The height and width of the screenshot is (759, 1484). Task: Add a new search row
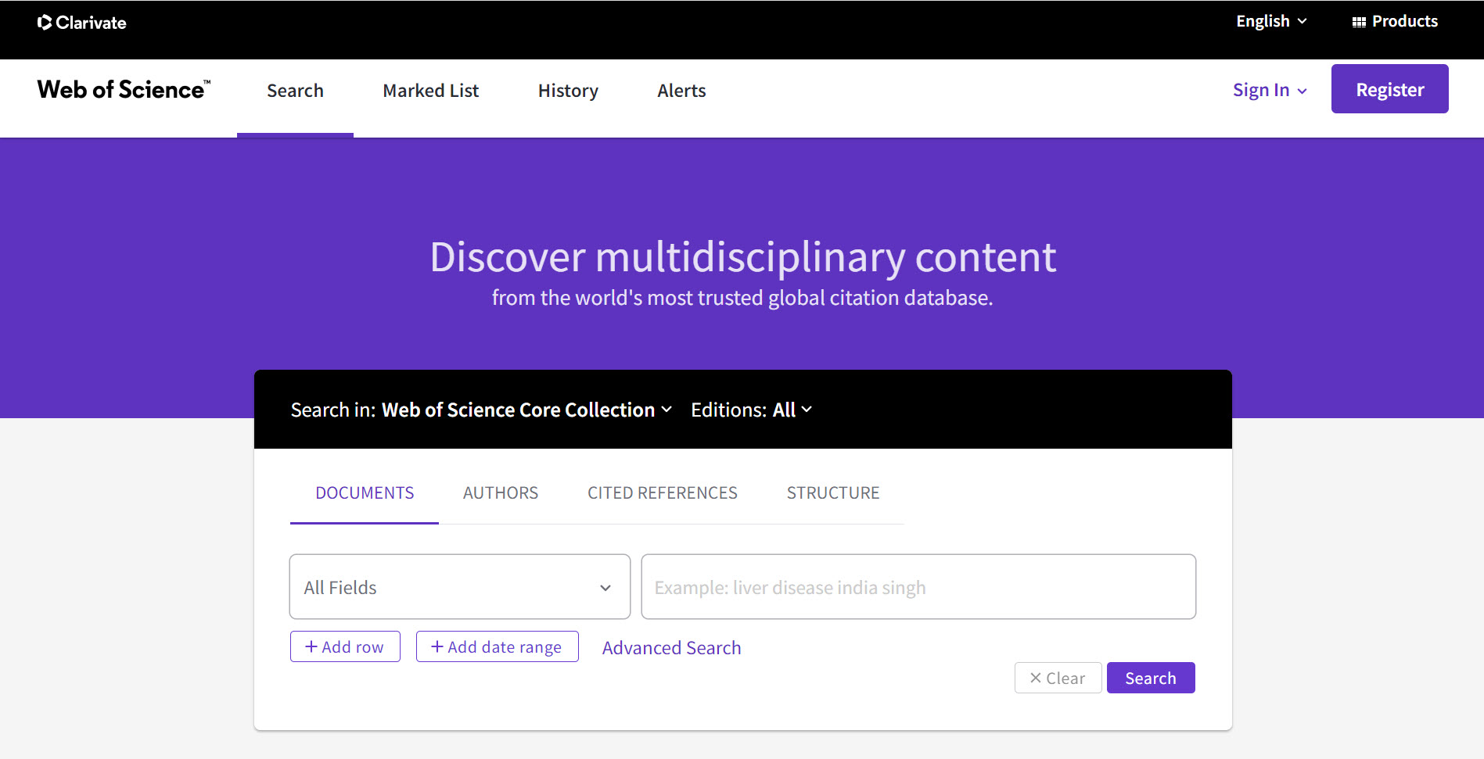pyautogui.click(x=345, y=646)
